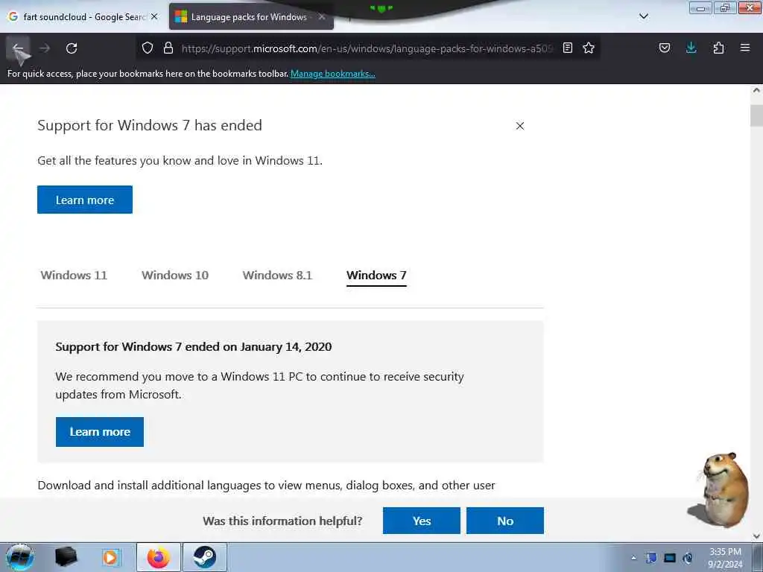Bookmark this page with the star icon
This screenshot has width=763, height=572.
pos(589,48)
